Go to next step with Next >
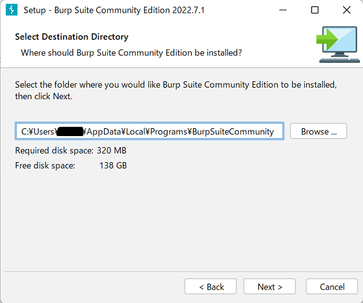This screenshot has height=303, width=363. pos(269,287)
